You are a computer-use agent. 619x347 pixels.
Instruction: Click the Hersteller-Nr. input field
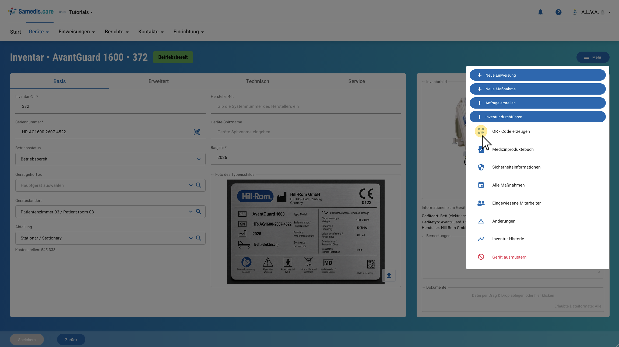coord(306,106)
